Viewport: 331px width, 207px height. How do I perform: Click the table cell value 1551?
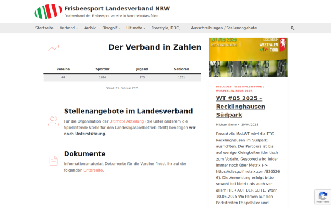tap(181, 77)
